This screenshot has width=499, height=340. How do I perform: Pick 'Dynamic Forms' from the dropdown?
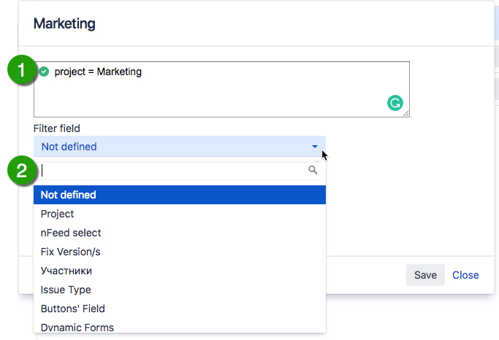77,327
